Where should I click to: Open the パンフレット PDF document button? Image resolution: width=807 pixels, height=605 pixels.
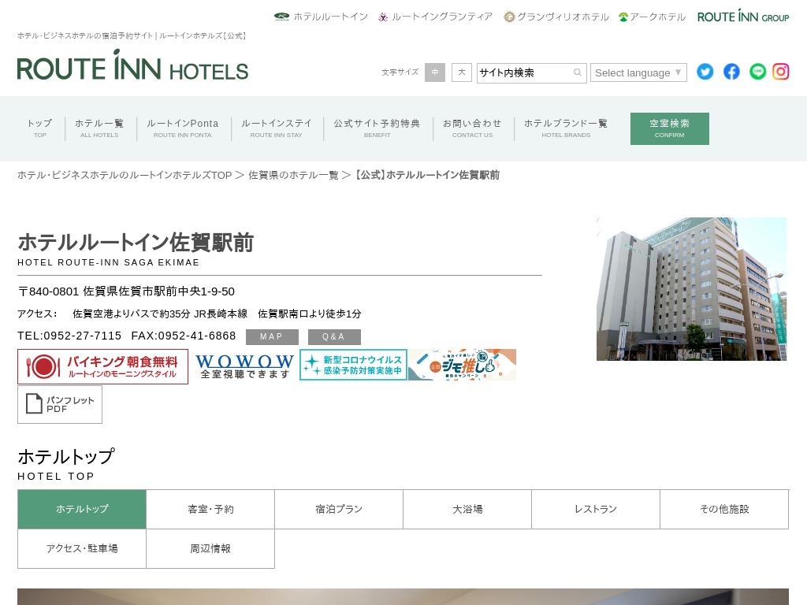(60, 404)
